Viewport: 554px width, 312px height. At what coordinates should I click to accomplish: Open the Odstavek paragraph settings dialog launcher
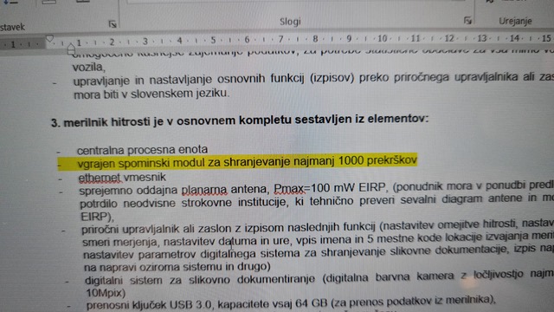pyautogui.click(x=113, y=24)
